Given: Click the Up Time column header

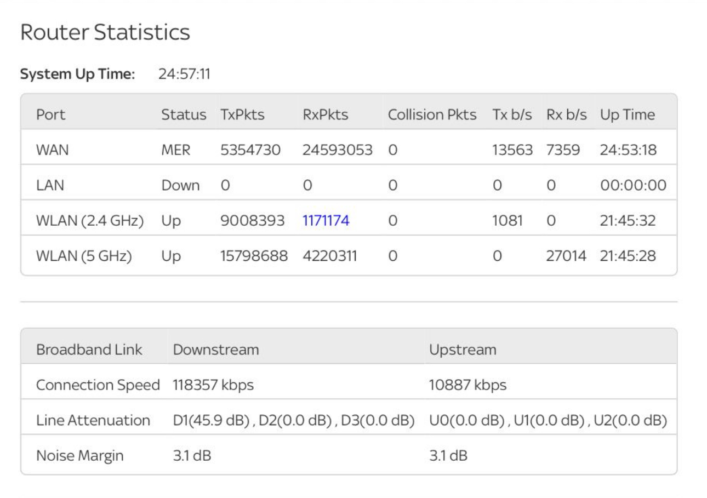Looking at the screenshot, I should coord(634,115).
